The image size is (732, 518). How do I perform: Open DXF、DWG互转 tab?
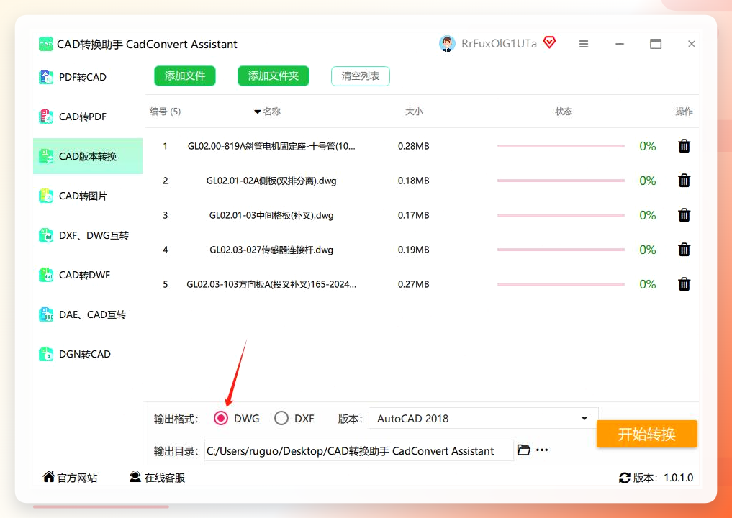pos(88,235)
